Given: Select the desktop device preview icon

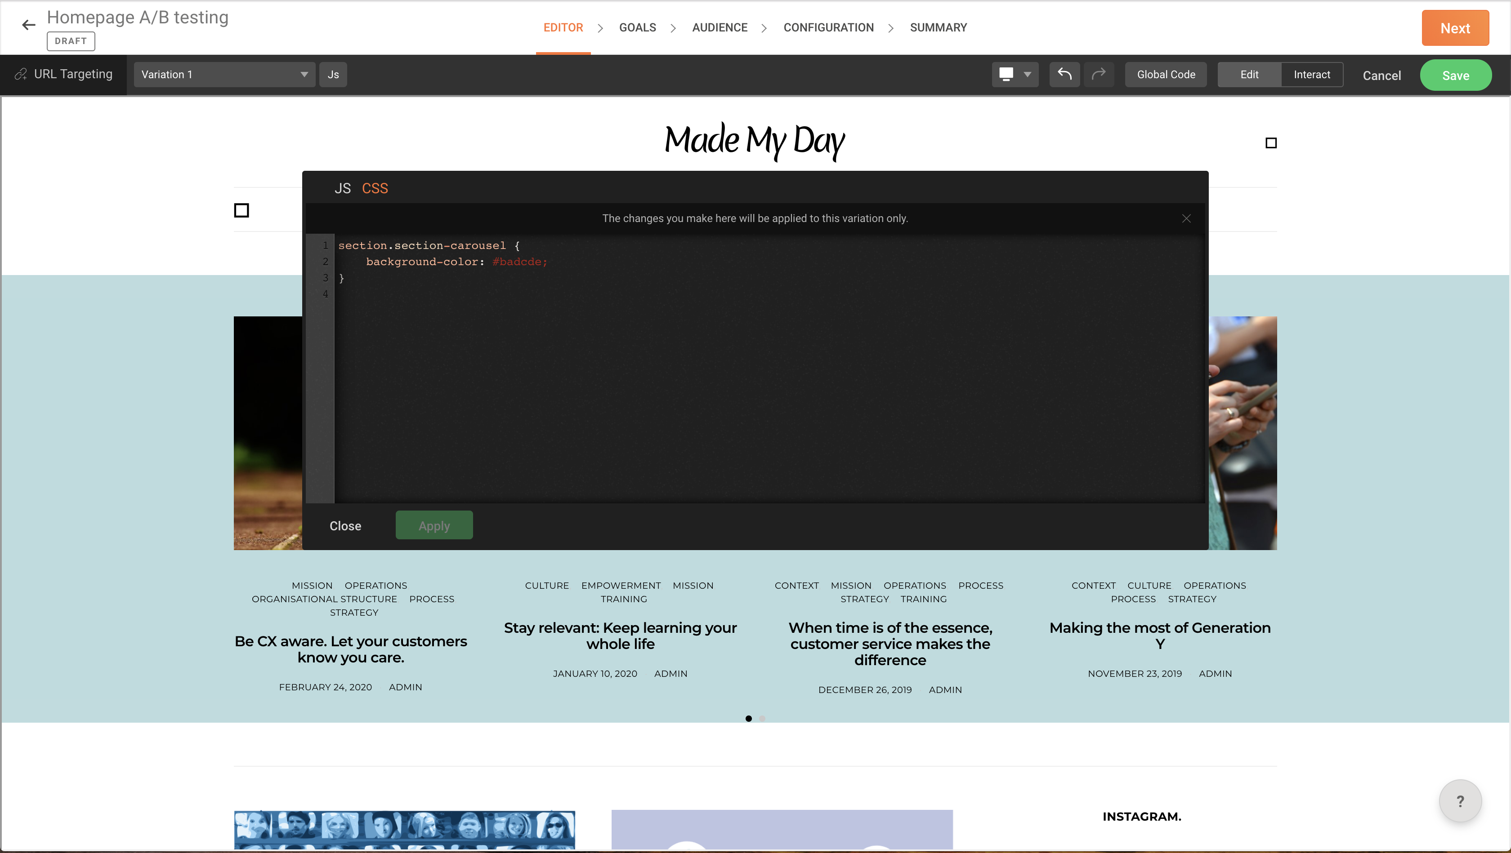Looking at the screenshot, I should (x=1006, y=75).
